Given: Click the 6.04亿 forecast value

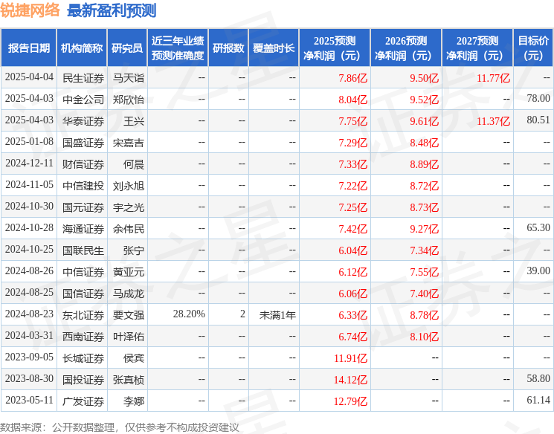Looking at the screenshot, I should click(x=353, y=250).
